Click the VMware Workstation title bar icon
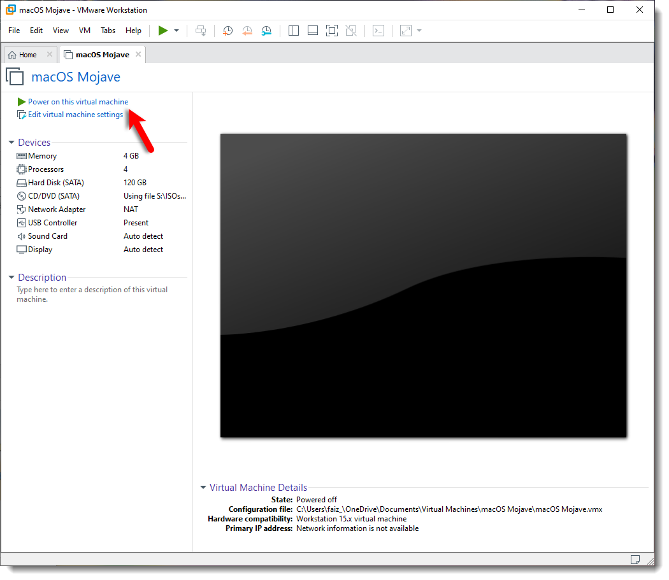 point(11,10)
